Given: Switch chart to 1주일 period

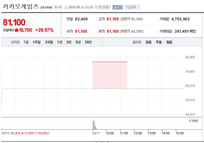Looking at the screenshot, I should [37, 42].
